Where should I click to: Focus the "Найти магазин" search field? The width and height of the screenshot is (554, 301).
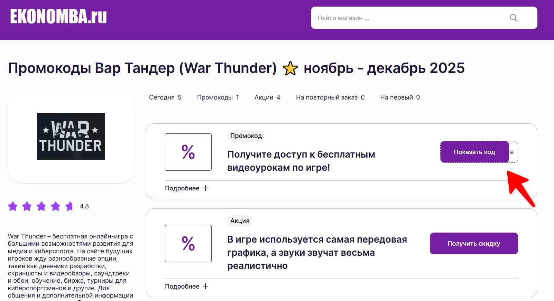click(x=424, y=18)
